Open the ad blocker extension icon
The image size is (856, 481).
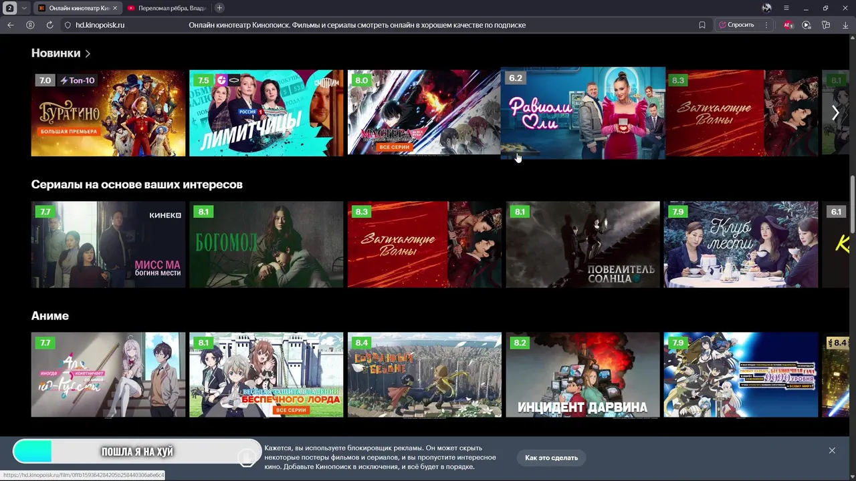click(788, 25)
